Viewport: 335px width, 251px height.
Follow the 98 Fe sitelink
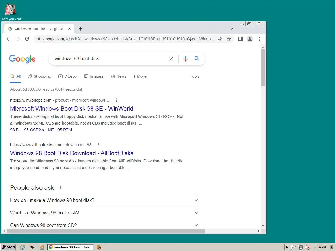(x=15, y=130)
